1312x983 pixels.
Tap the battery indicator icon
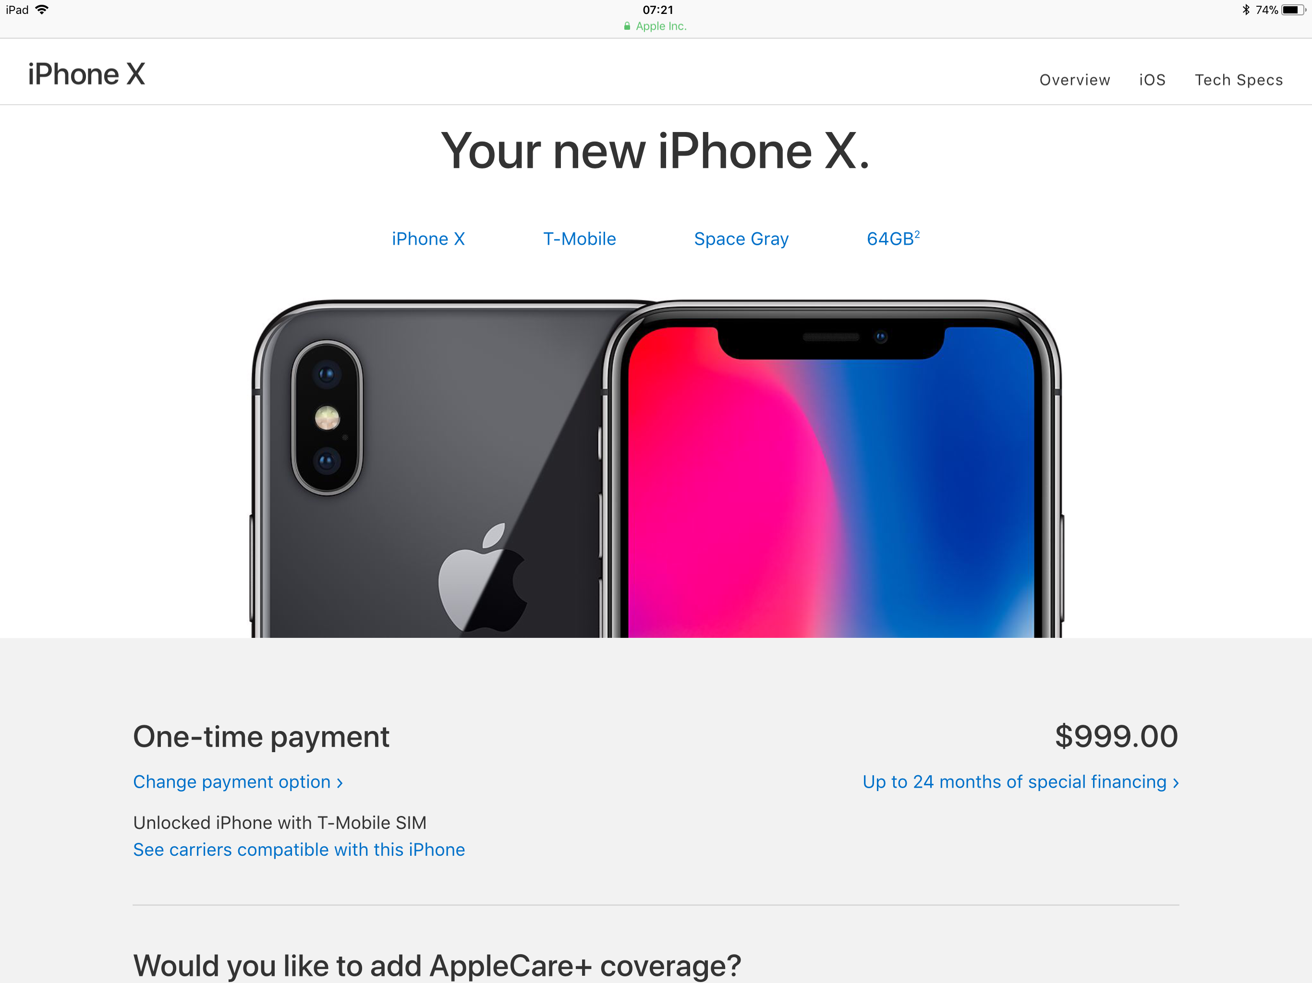[1293, 10]
